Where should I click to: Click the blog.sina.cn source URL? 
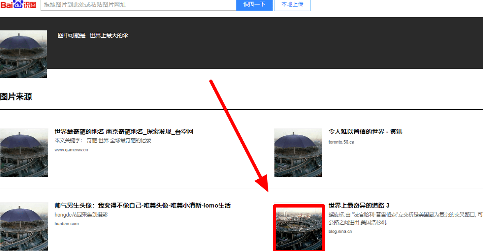[x=340, y=232]
